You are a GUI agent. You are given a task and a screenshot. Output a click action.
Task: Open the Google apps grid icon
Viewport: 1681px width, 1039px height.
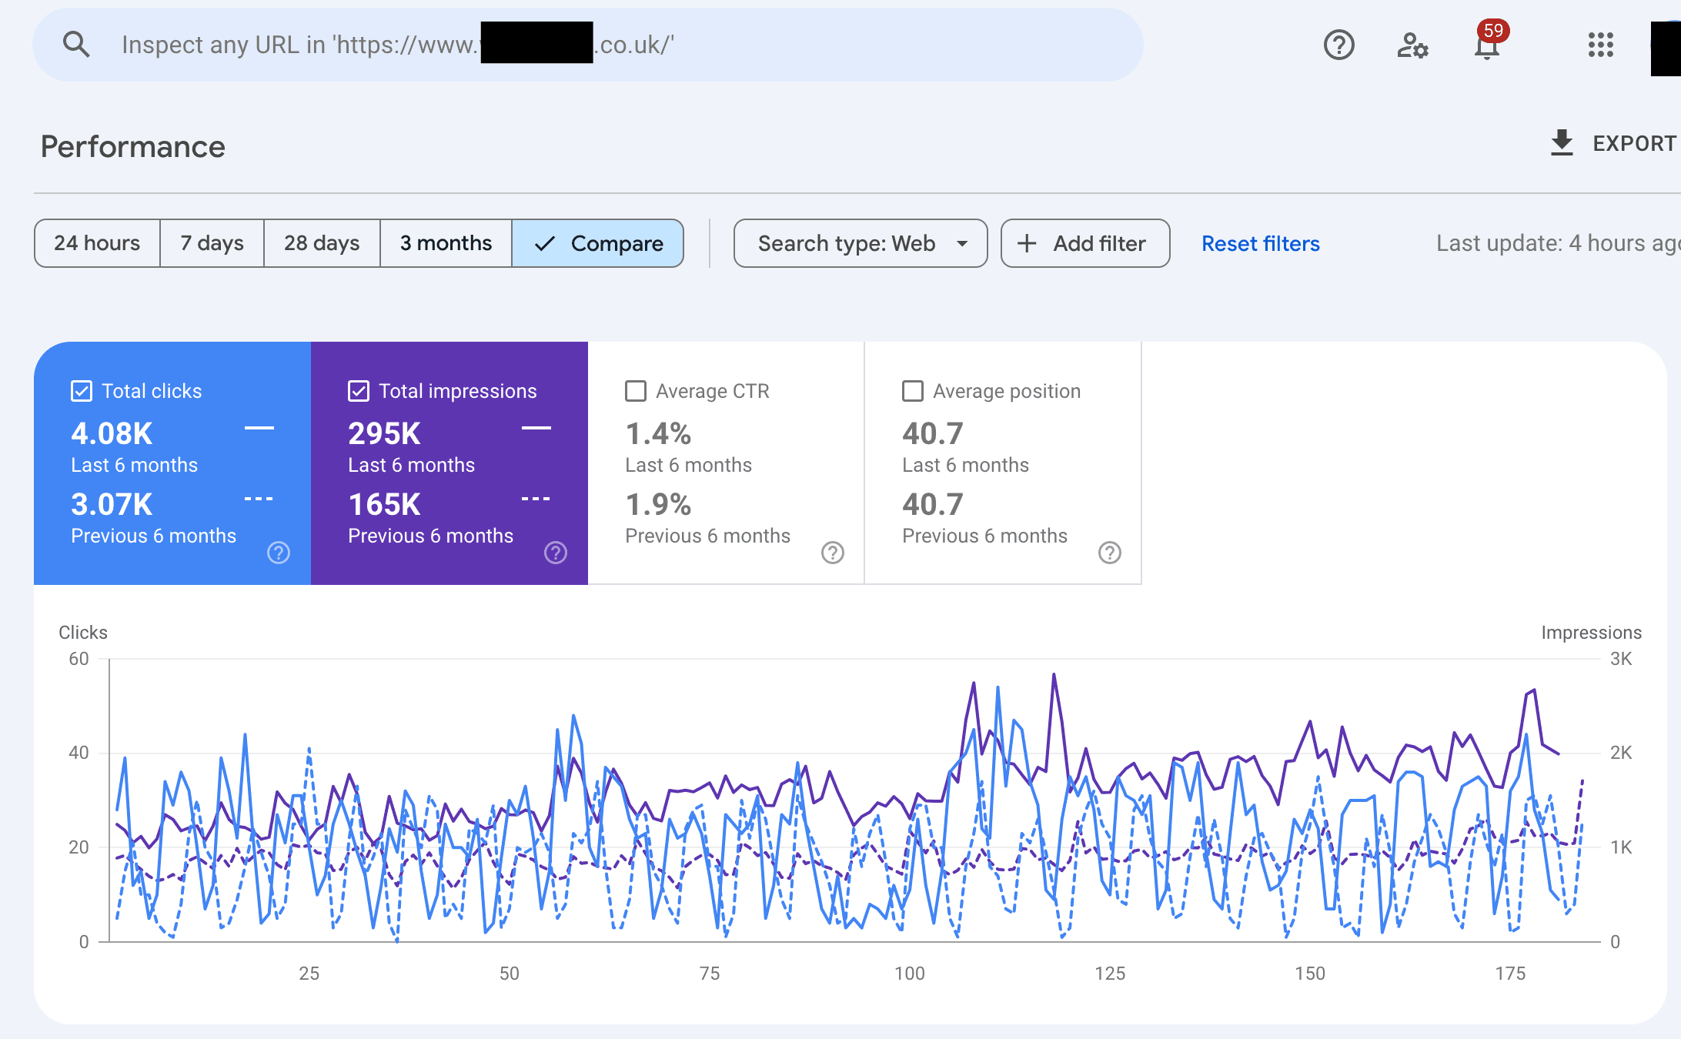(1600, 45)
